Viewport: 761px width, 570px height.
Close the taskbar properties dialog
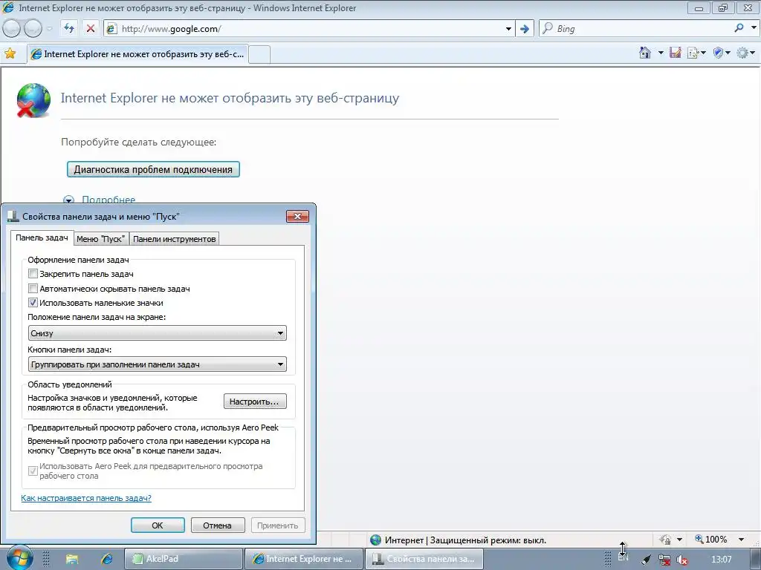click(297, 216)
